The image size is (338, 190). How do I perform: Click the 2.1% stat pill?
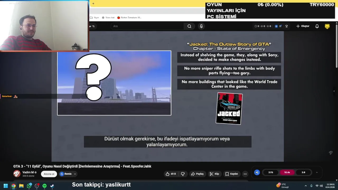pos(271,172)
